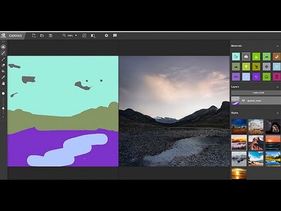Screen dimensions: 281x211
Task: Open the folder icon to load file
Action: tap(42, 36)
